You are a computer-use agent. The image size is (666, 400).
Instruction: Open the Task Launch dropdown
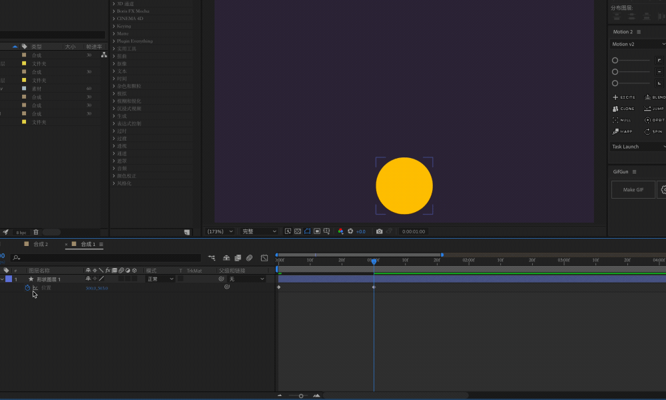point(638,147)
